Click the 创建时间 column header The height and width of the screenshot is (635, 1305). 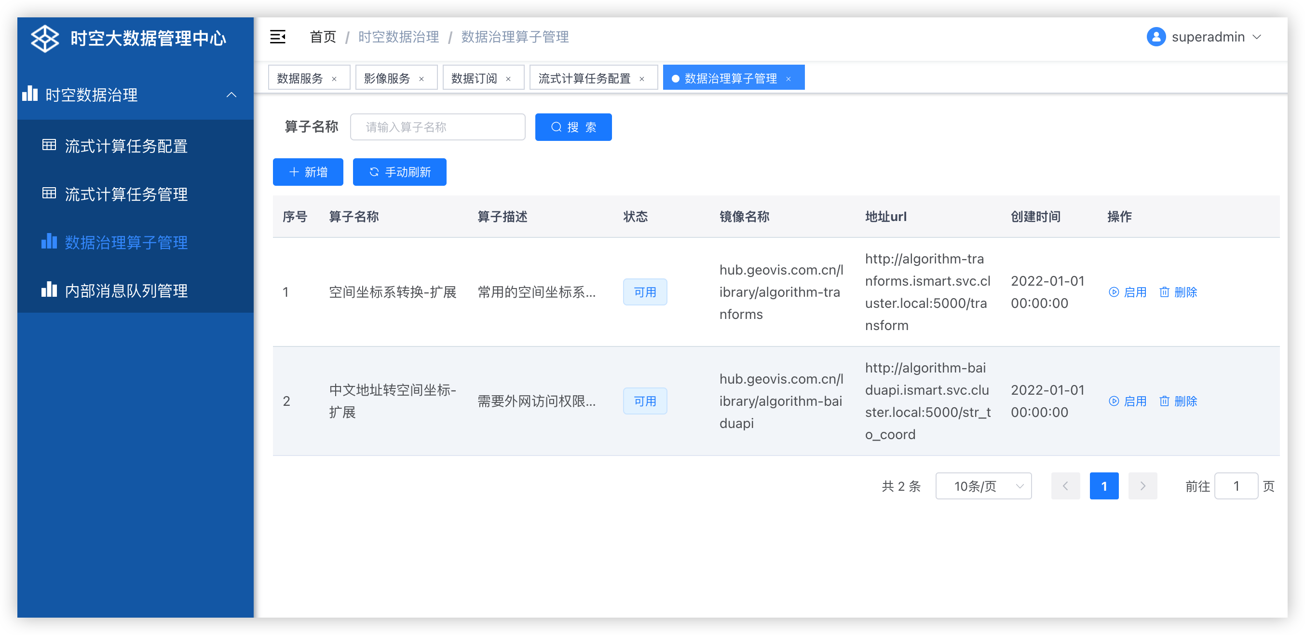(1035, 217)
